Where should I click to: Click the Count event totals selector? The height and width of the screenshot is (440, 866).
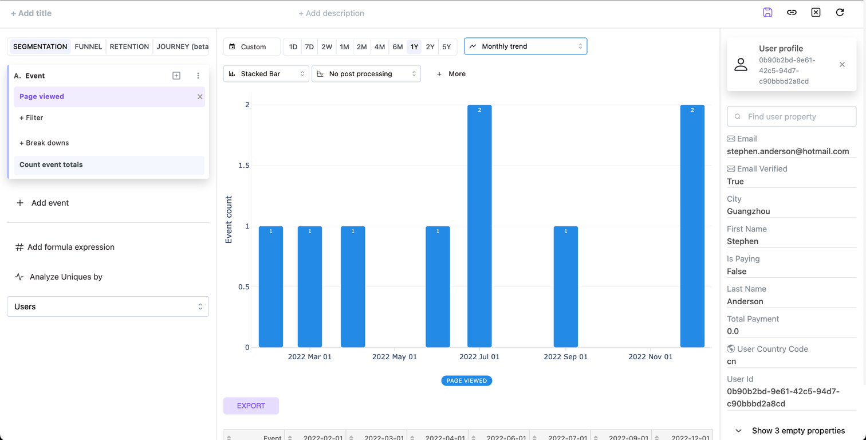[109, 165]
